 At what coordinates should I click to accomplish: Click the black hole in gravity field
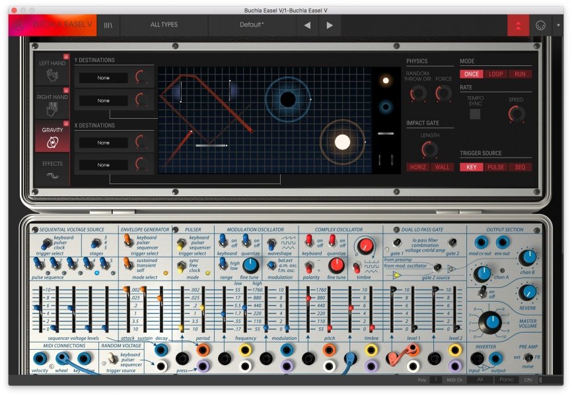[287, 99]
